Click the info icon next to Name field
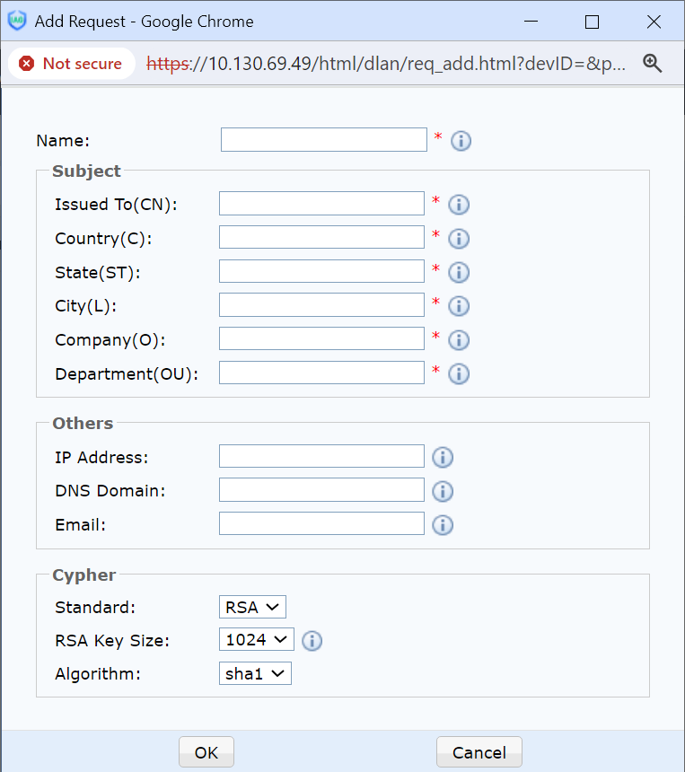 pyautogui.click(x=461, y=141)
